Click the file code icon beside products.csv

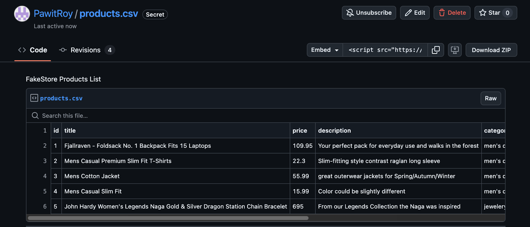[34, 98]
